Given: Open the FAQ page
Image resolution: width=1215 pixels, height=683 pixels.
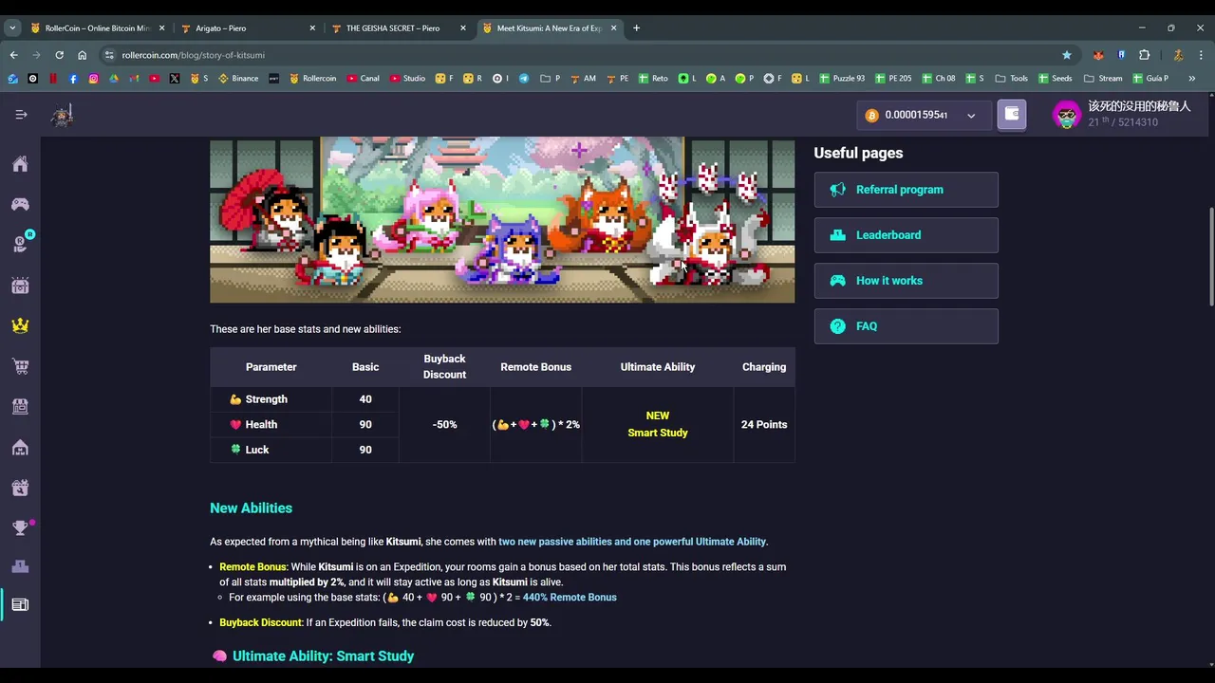Looking at the screenshot, I should pyautogui.click(x=906, y=326).
